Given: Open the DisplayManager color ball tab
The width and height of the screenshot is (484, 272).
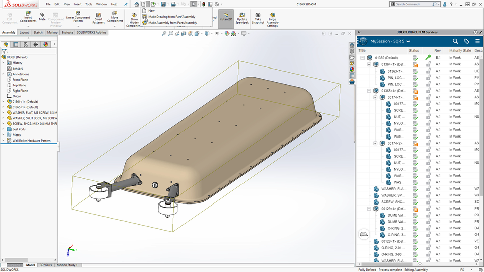Looking at the screenshot, I should coord(46,44).
